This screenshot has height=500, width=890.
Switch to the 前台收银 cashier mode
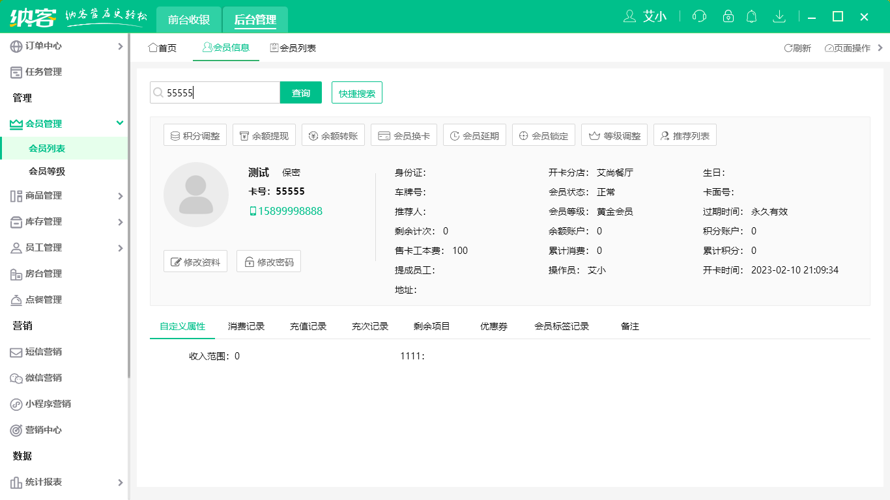(188, 20)
